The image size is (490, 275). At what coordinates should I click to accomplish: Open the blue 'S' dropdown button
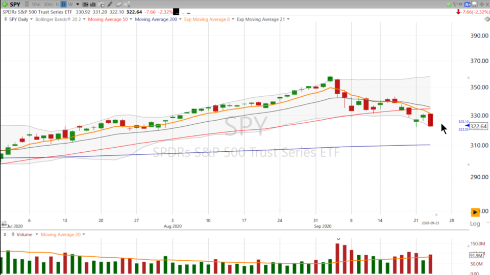pos(468,5)
